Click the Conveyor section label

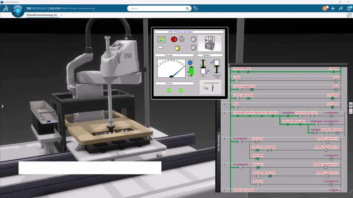168,55
